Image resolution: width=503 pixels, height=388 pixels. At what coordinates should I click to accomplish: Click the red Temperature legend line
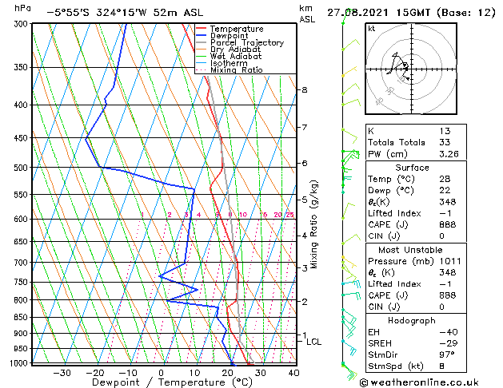pyautogui.click(x=202, y=29)
